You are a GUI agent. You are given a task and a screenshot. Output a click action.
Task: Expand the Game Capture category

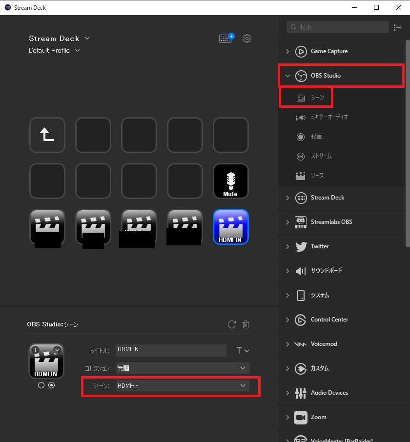(x=287, y=52)
